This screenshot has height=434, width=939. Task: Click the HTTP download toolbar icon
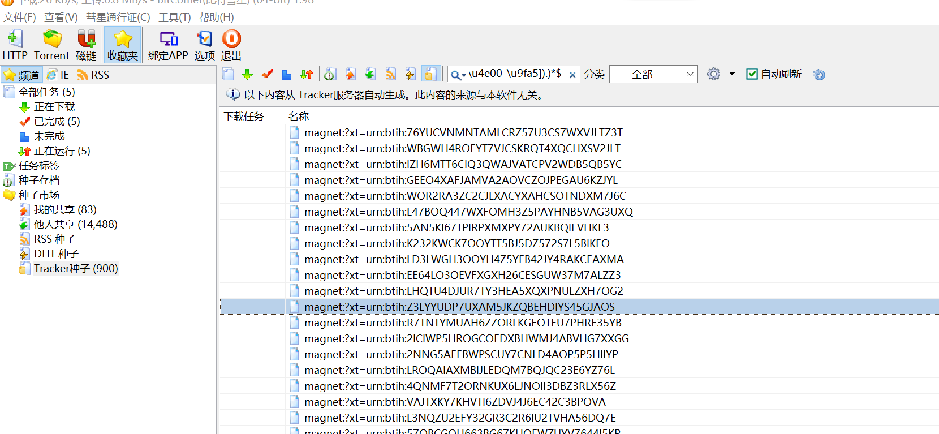[15, 44]
